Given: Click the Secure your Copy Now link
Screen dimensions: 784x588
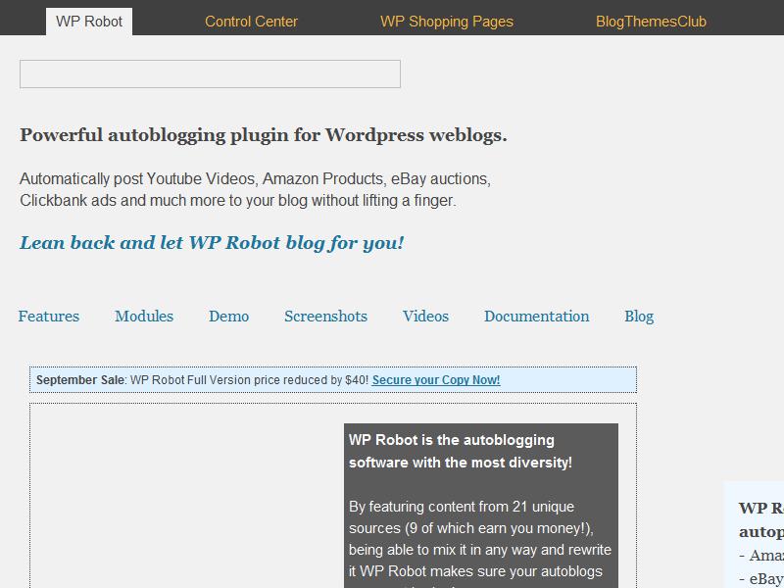Looking at the screenshot, I should coord(436,380).
